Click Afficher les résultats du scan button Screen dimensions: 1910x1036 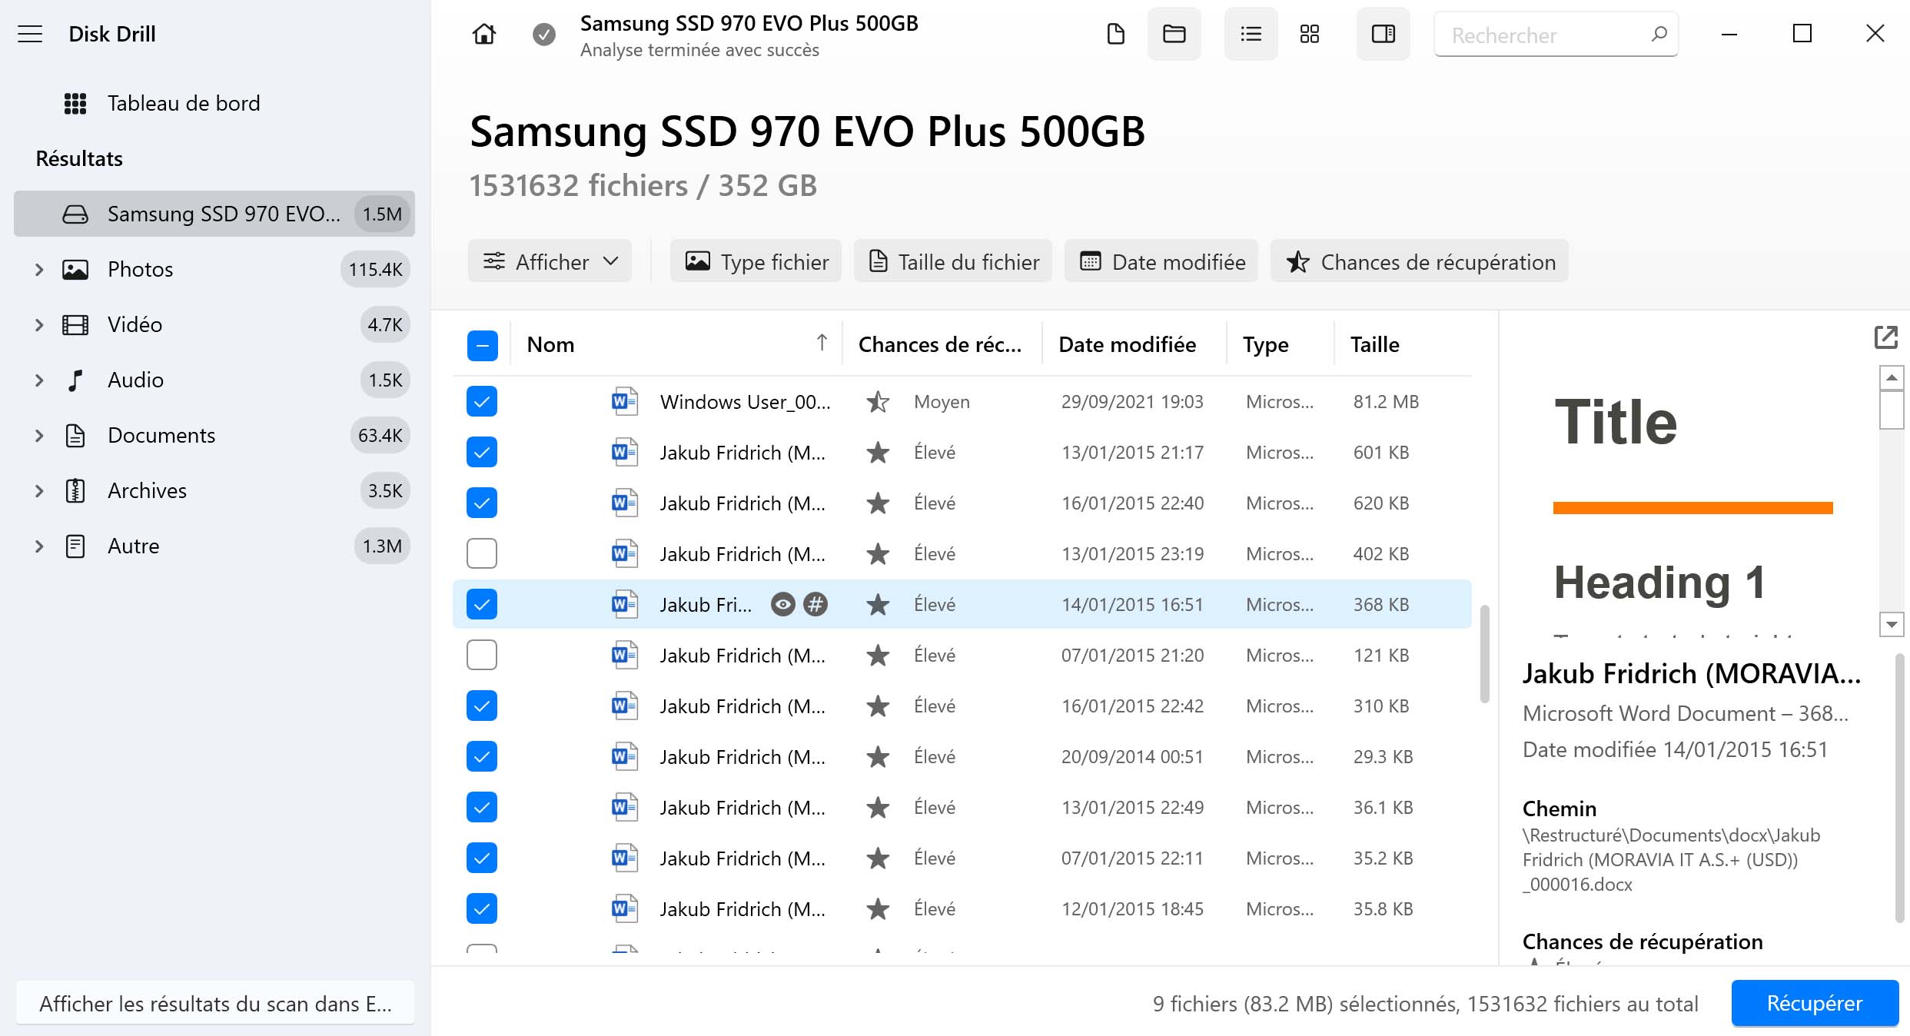[215, 1004]
